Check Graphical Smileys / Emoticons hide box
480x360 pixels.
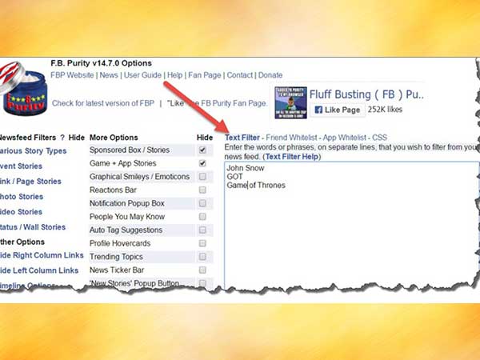(202, 177)
